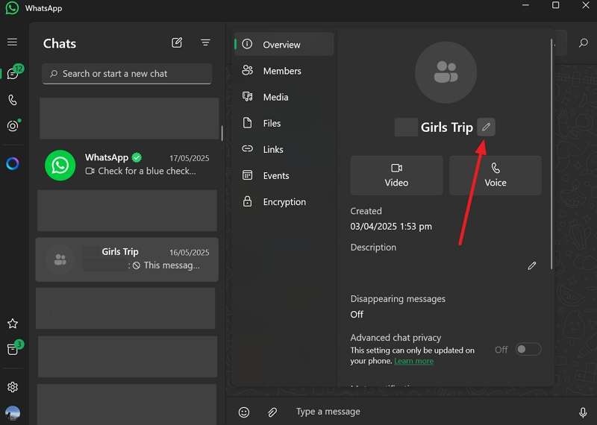Open the Meta AI circle icon
This screenshot has height=425, width=597.
tap(13, 164)
